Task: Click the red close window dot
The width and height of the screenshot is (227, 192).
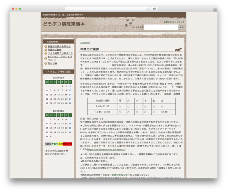Action: click(x=13, y=9)
